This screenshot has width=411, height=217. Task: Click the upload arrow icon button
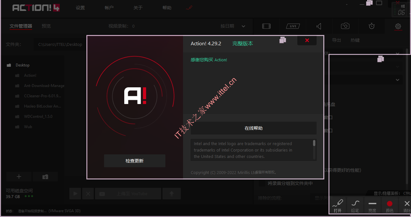(172, 194)
